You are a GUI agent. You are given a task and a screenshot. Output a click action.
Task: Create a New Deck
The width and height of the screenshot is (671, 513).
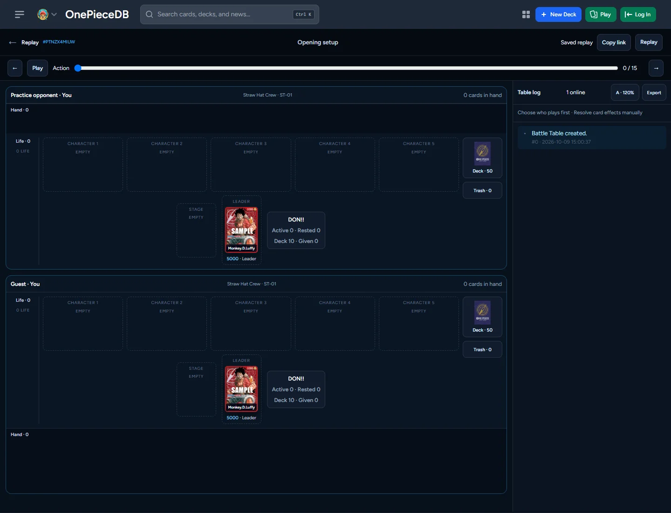[558, 14]
